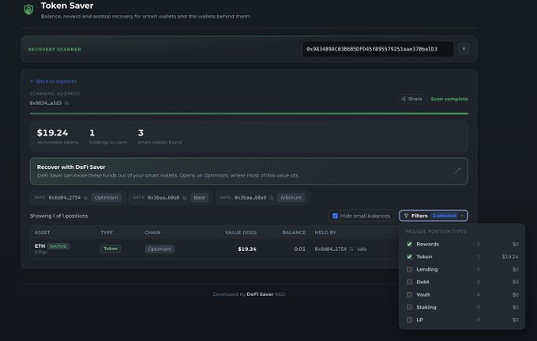Click the Showing 1 of 1 positions text
Screen dimensions: 537x341
click(x=59, y=216)
